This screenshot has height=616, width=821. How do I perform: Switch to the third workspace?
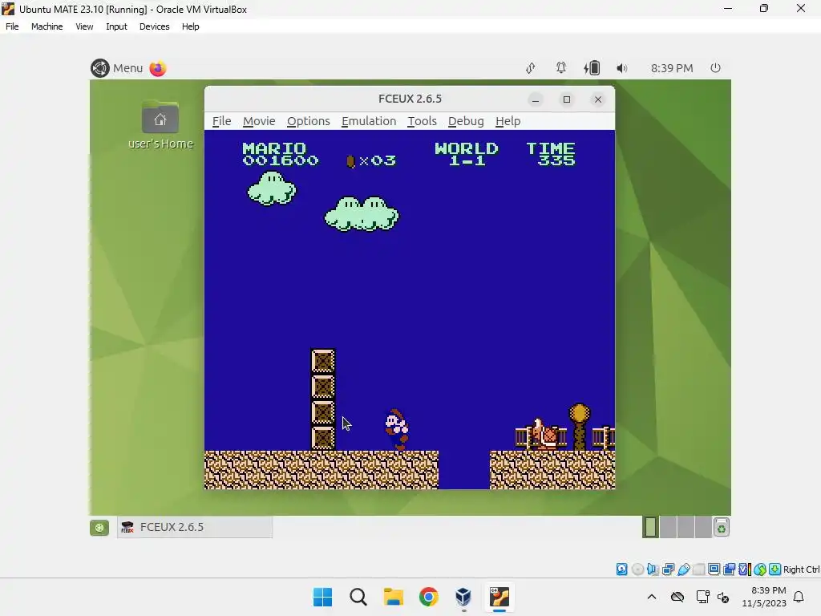[x=686, y=527]
